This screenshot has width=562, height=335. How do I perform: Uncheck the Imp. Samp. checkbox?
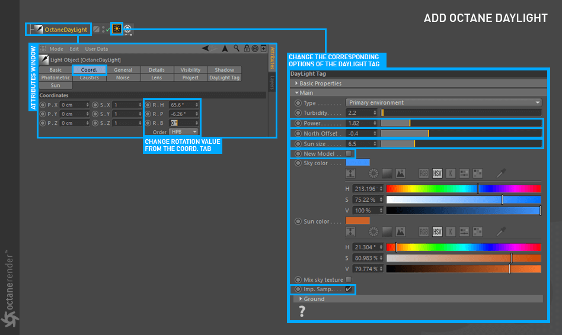(x=349, y=289)
